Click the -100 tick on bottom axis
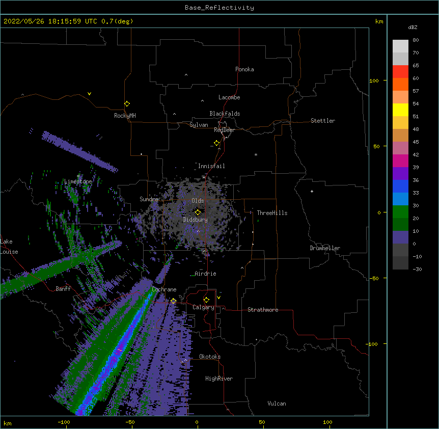Screen dimensions: 439x429 [64, 422]
